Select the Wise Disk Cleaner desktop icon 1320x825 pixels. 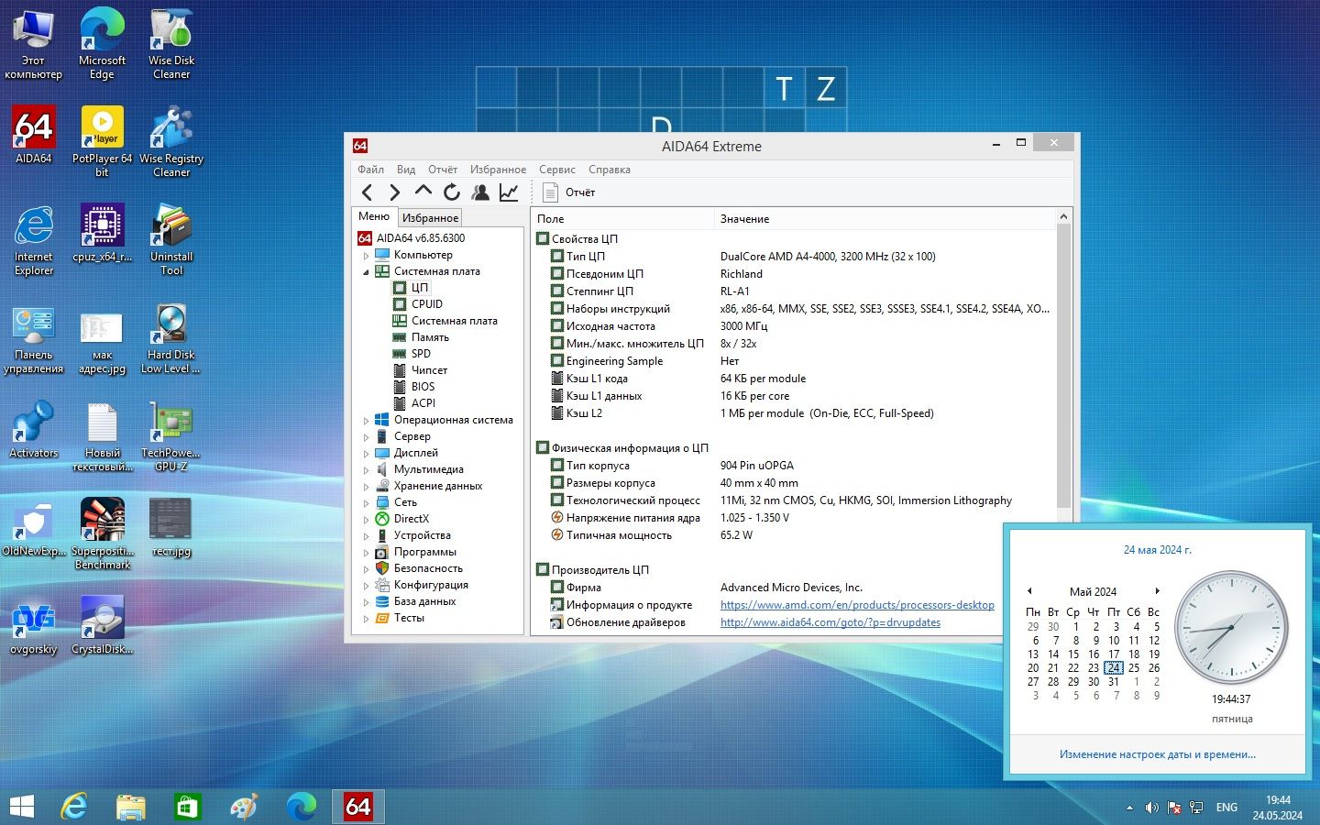point(171,43)
